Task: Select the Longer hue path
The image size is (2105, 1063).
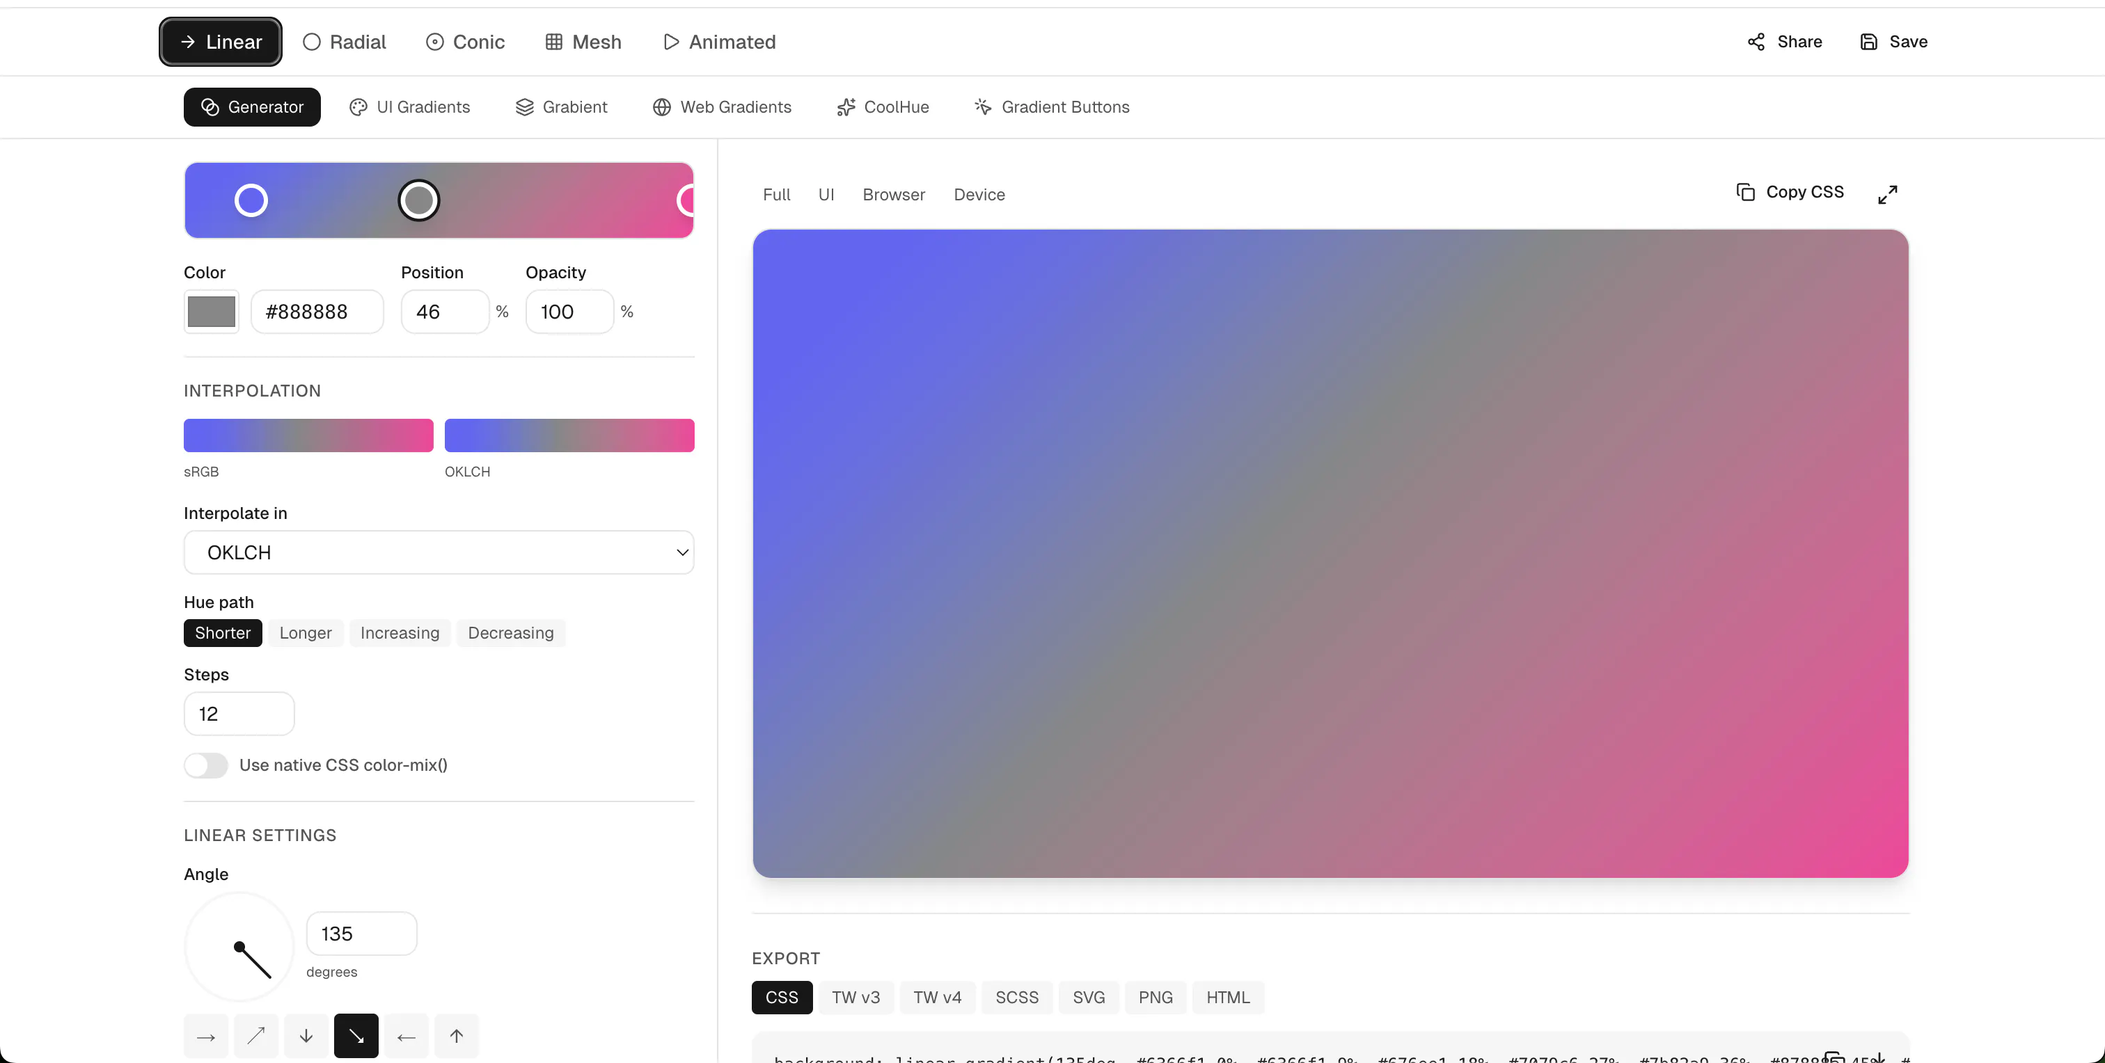Action: point(306,633)
